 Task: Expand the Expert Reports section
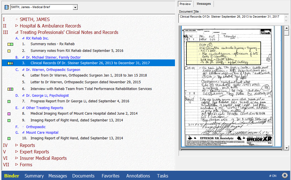pos(17,152)
